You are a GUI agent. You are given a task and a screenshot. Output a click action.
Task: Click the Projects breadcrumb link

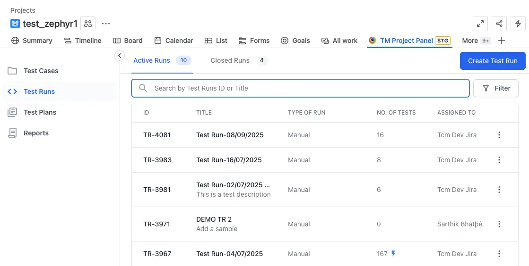23,10
